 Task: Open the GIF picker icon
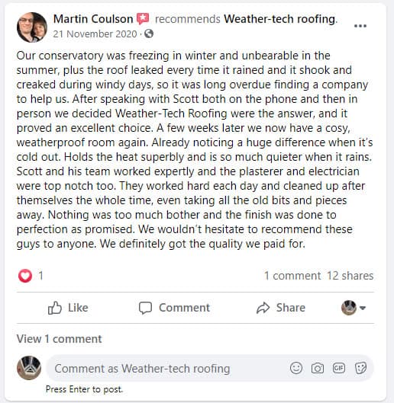coord(338,368)
